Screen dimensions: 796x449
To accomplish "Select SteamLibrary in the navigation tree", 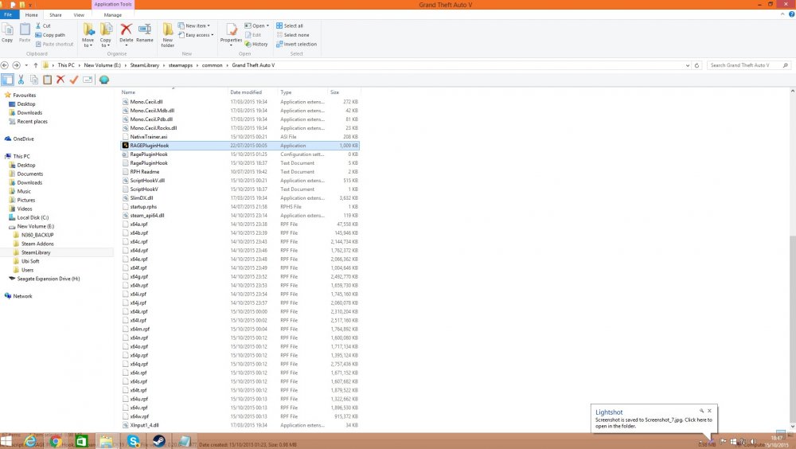I will [x=36, y=252].
